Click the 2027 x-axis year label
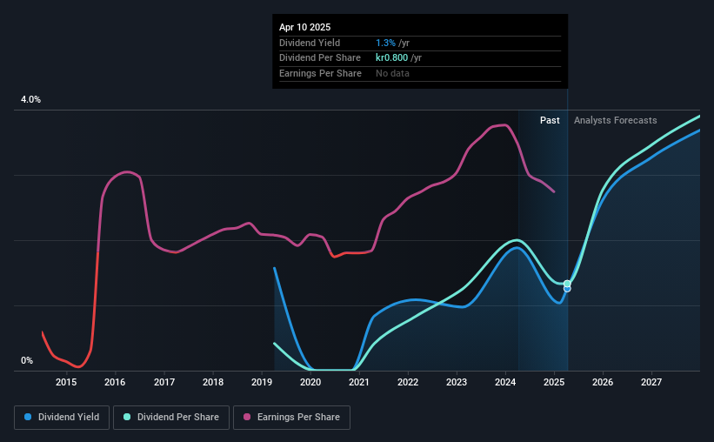The height and width of the screenshot is (442, 714). (651, 382)
